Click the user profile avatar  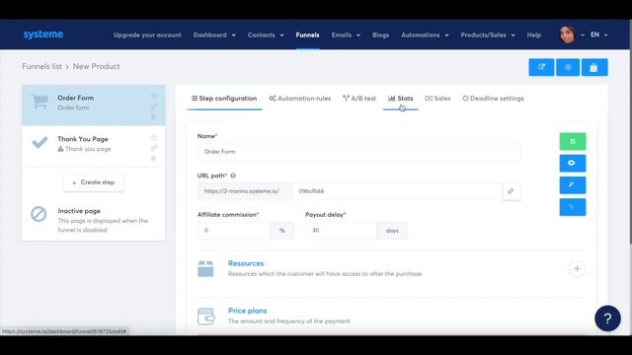click(x=568, y=35)
